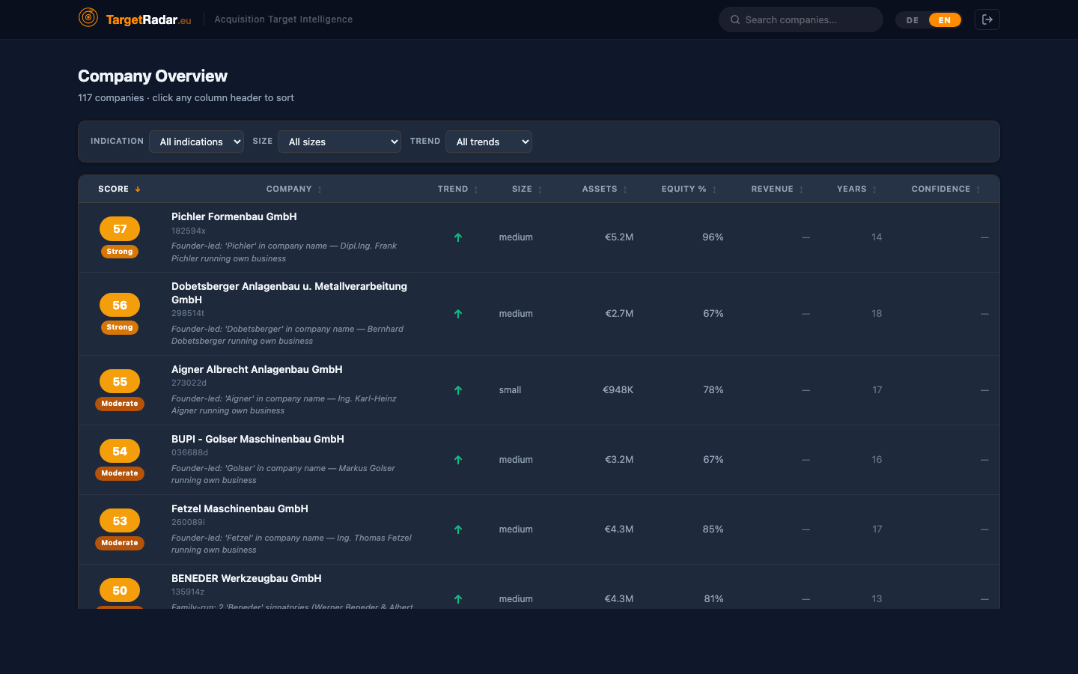This screenshot has width=1078, height=674.
Task: Click the €5.2M assets value
Action: [619, 237]
